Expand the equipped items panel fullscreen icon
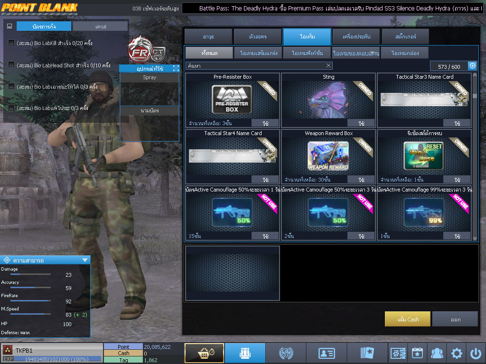Screen dimensions: 486x364 pyautogui.click(x=176, y=68)
